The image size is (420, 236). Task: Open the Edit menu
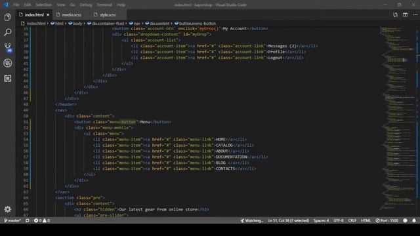[x=27, y=5]
